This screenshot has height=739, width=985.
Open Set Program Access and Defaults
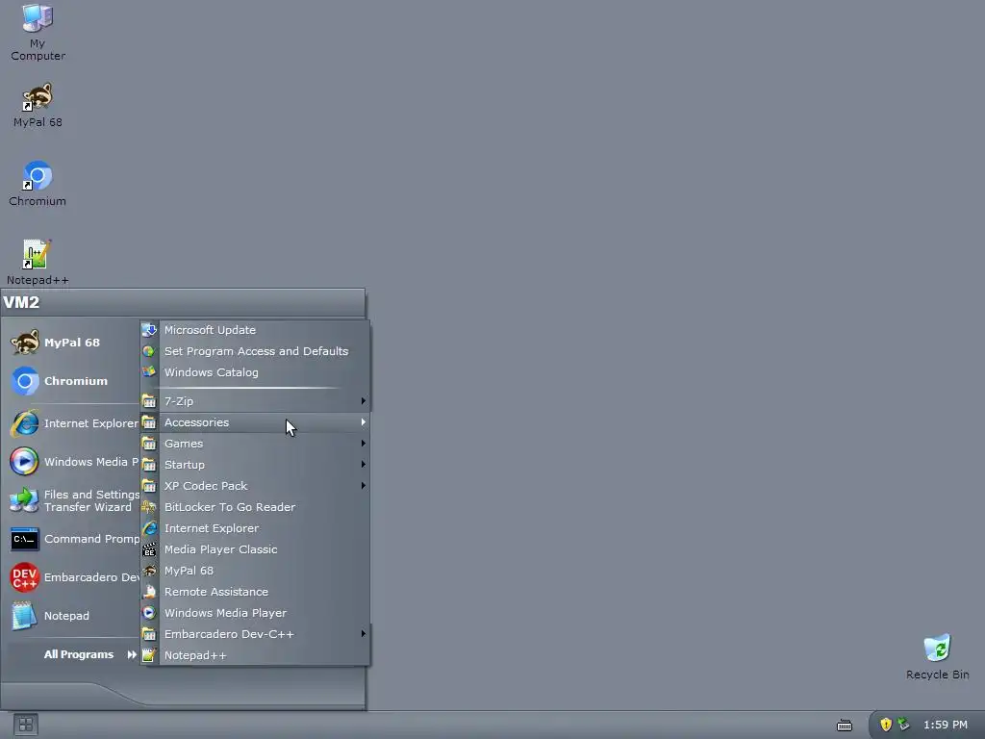tap(254, 351)
